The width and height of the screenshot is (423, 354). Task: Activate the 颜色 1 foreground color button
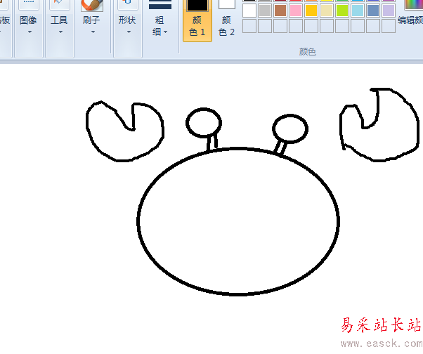coord(197,21)
